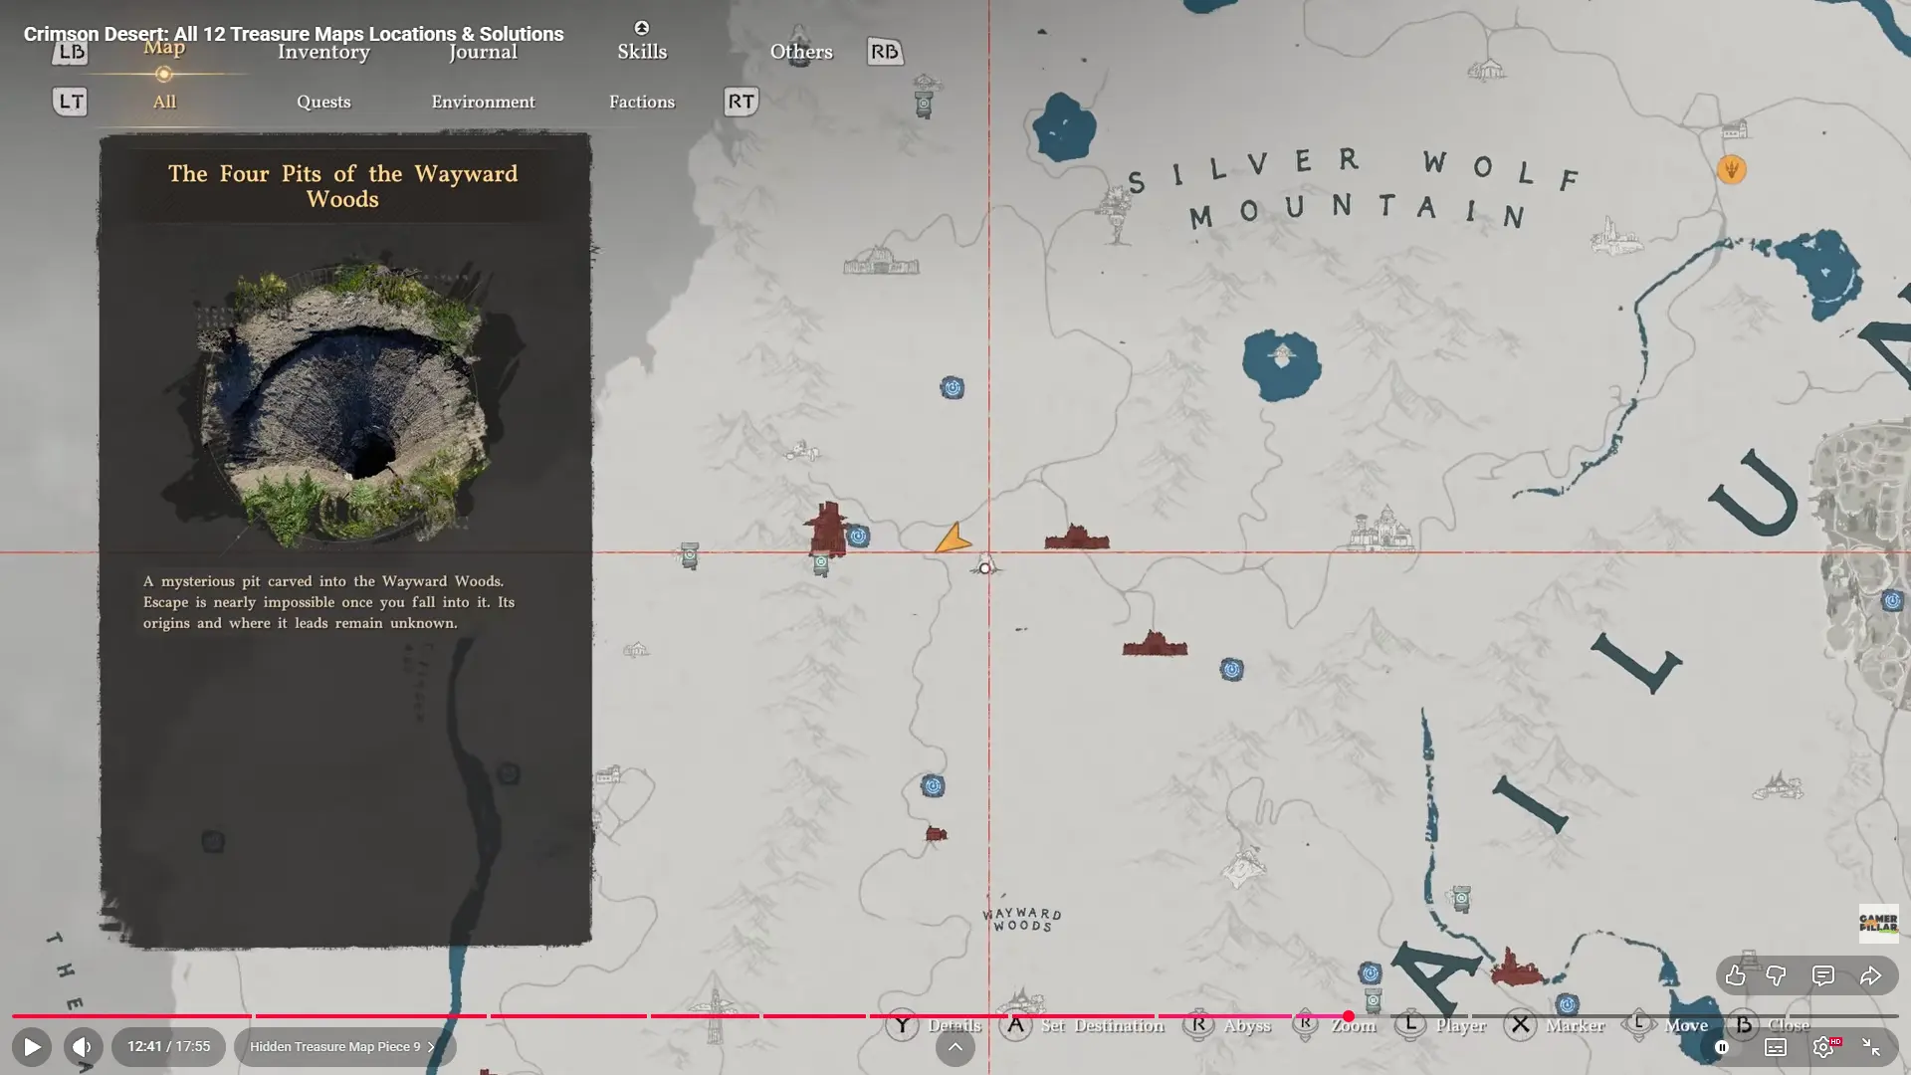Image resolution: width=1911 pixels, height=1075 pixels.
Task: Like the video with thumbs up
Action: pyautogui.click(x=1735, y=976)
